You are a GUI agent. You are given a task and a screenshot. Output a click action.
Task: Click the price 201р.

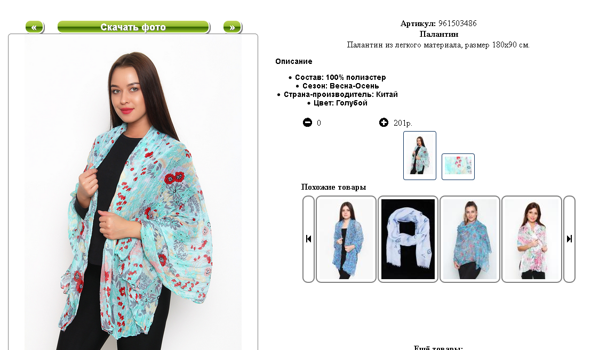[x=403, y=123]
